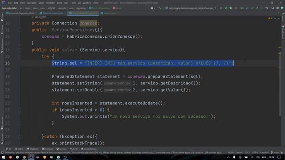Place the cursor on the criarConexao call

(x=120, y=36)
